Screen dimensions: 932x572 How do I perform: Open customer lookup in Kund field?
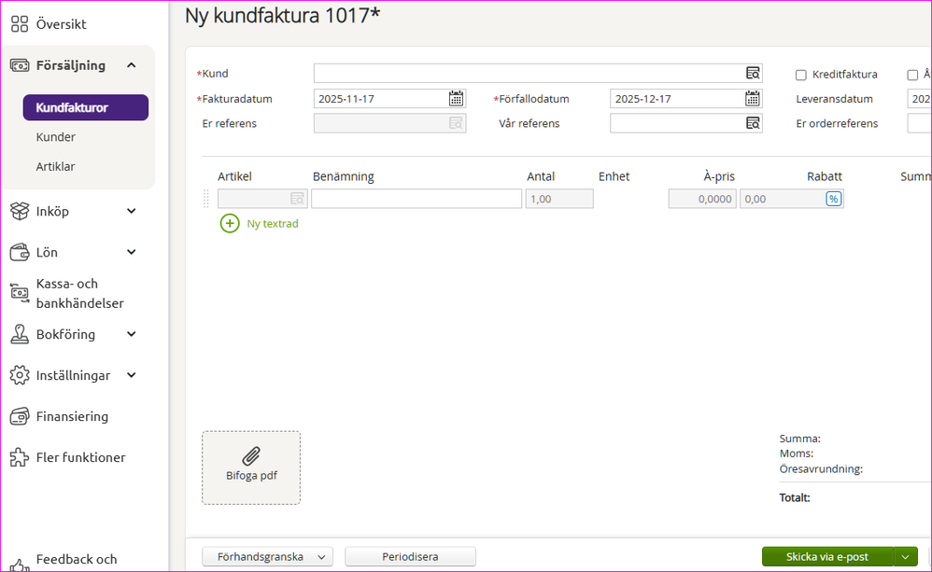pos(753,73)
